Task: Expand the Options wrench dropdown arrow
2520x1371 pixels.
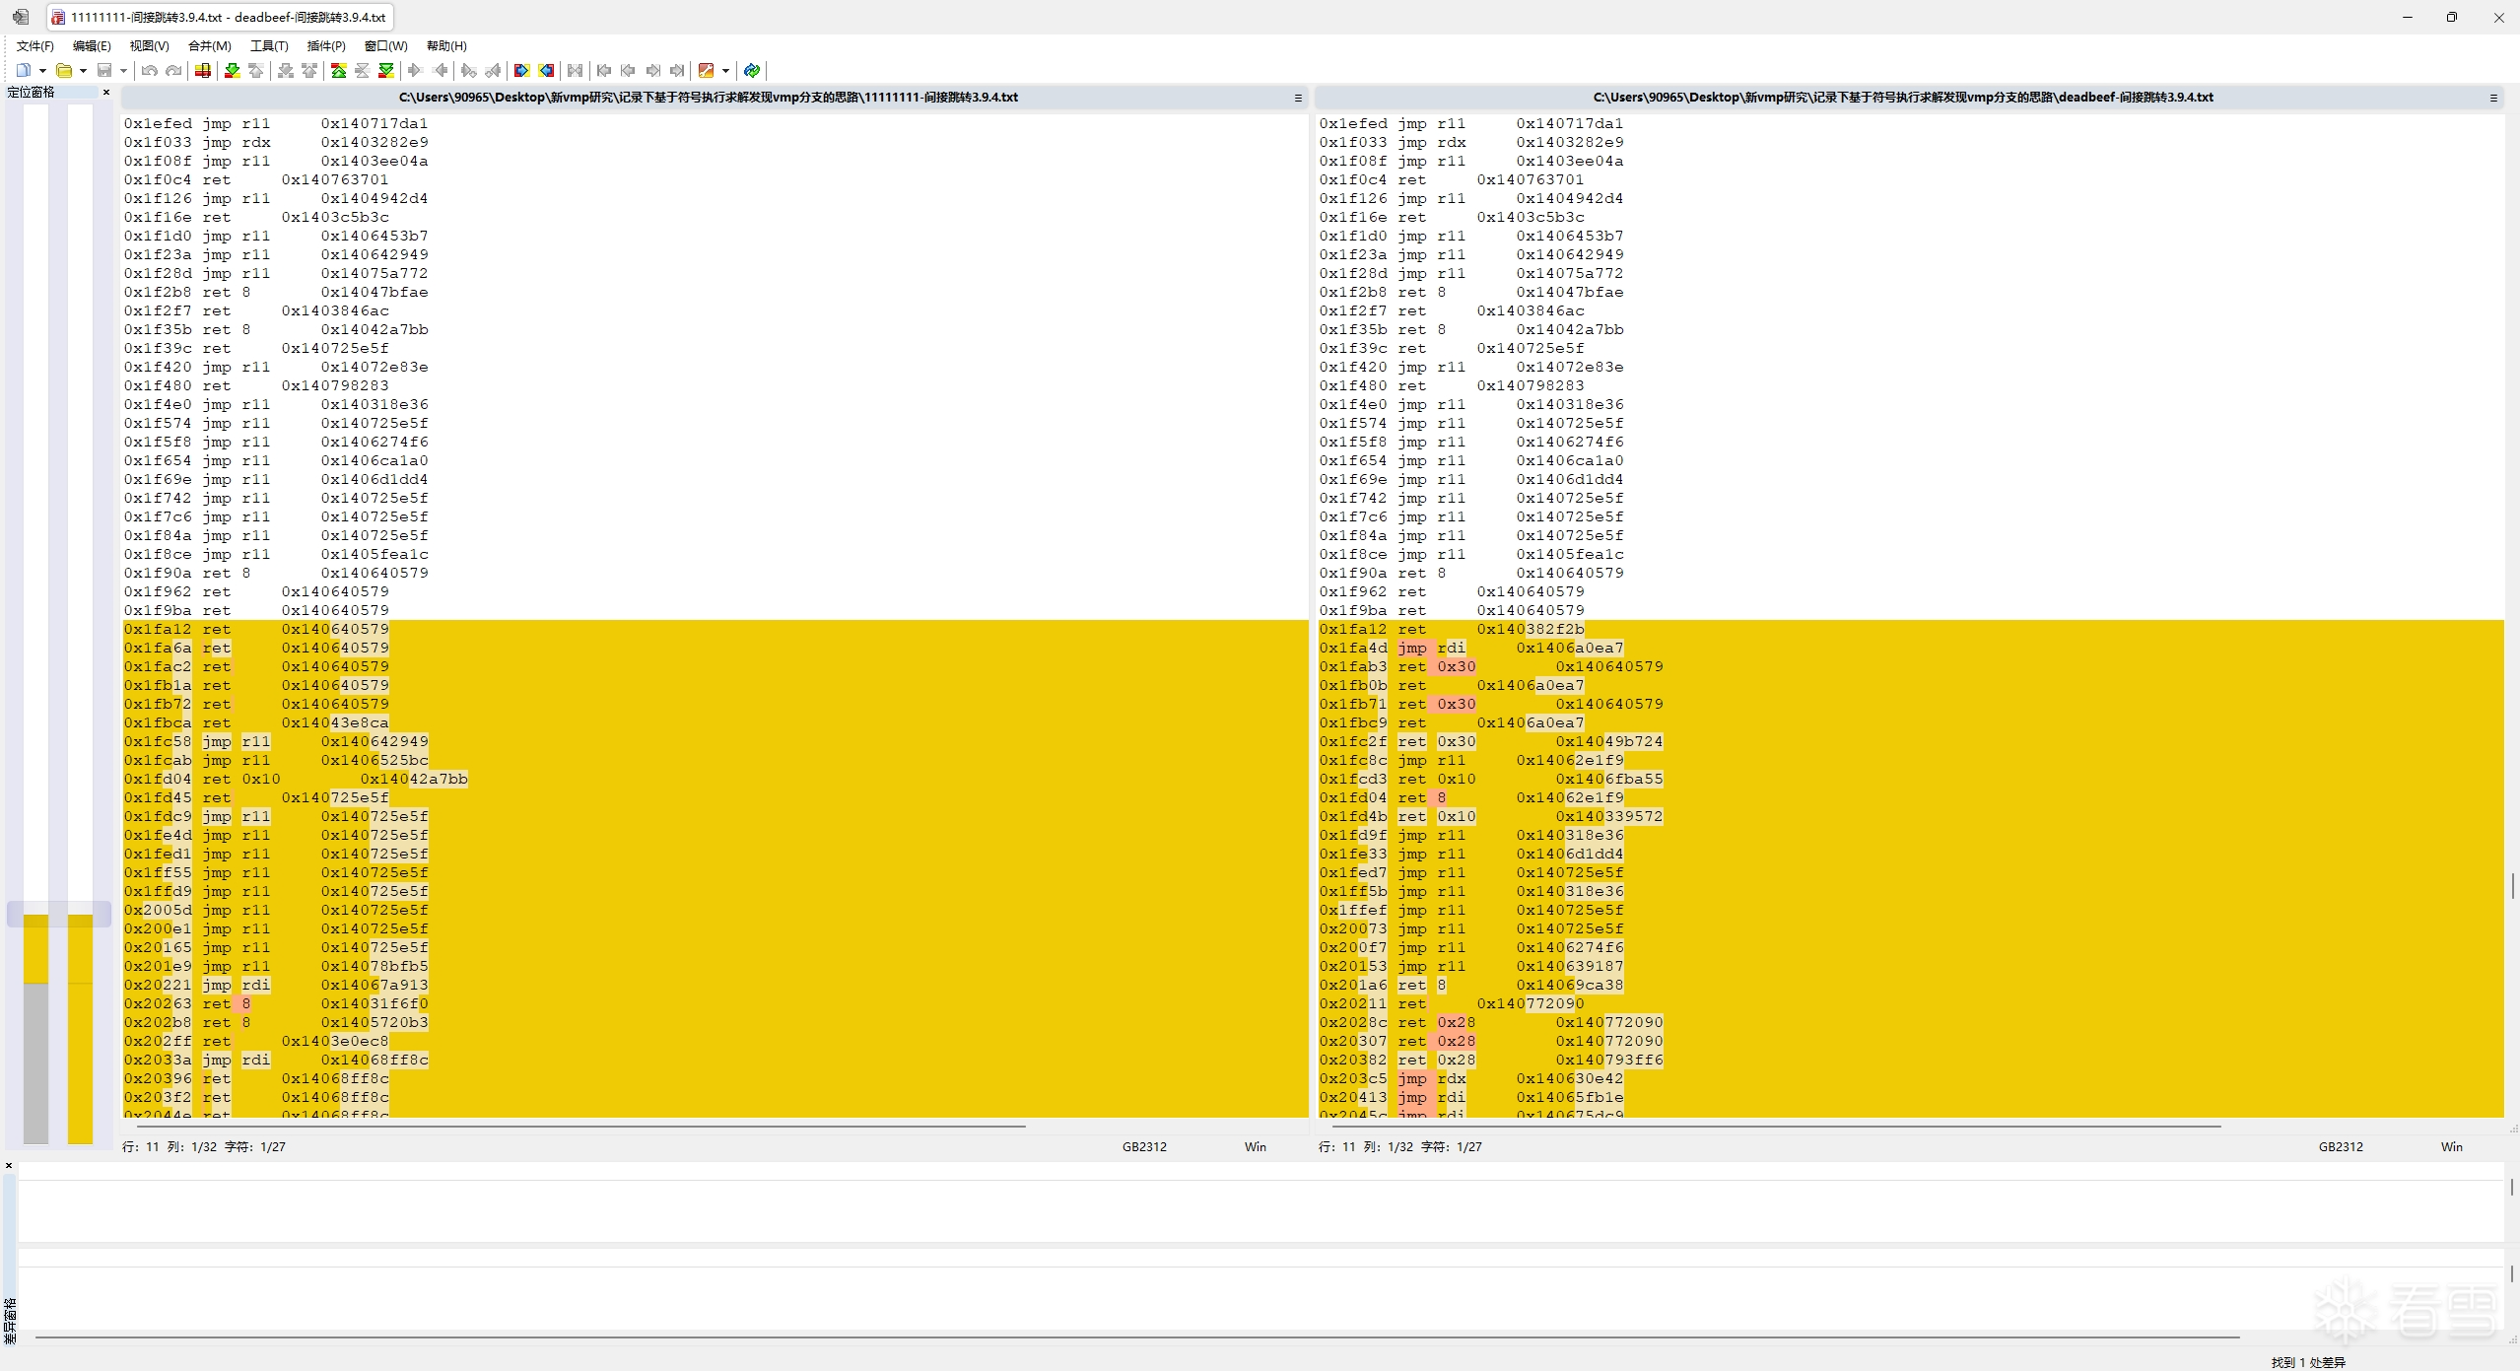Action: (x=725, y=70)
